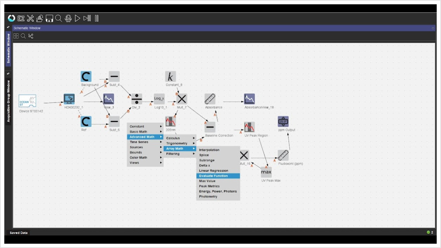Image resolution: width=441 pixels, height=248 pixels.
Task: Expand the Basic Math submenu
Action: tap(145, 132)
